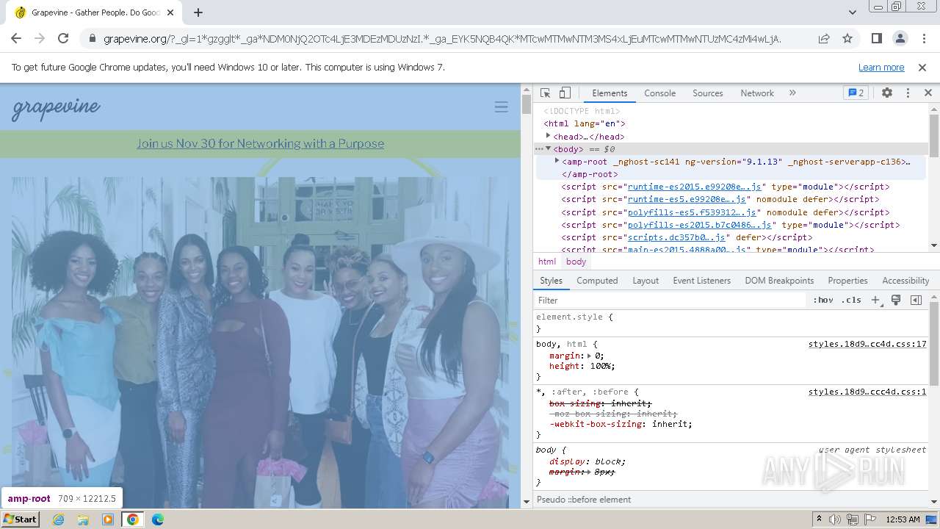This screenshot has width=940, height=529.
Task: Expand the margin shorthand property
Action: (589, 356)
